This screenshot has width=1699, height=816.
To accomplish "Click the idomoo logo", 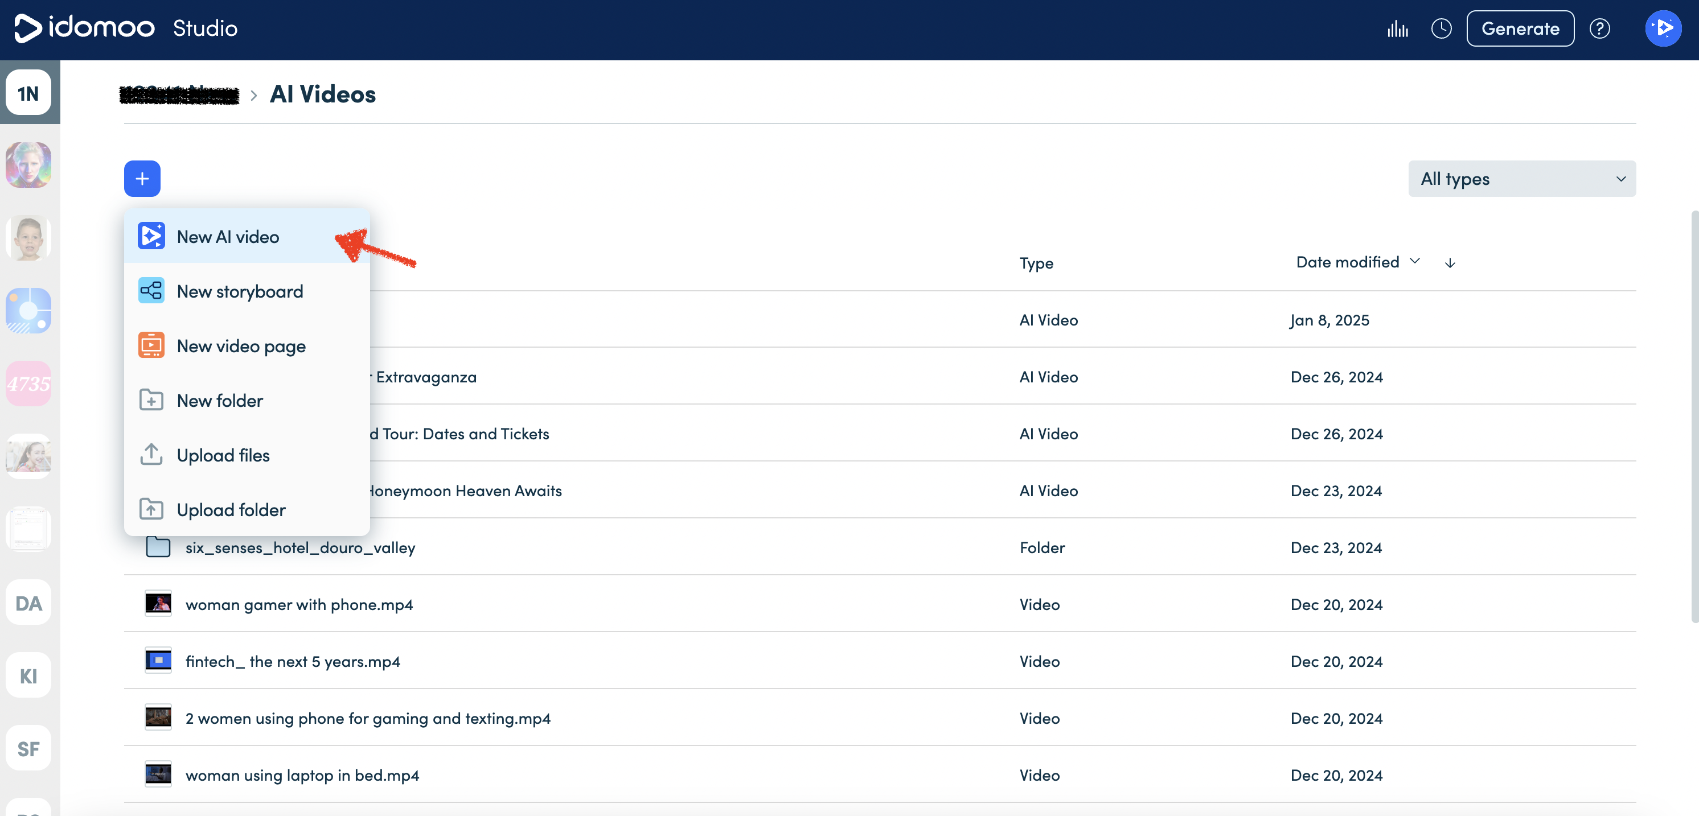I will [84, 28].
